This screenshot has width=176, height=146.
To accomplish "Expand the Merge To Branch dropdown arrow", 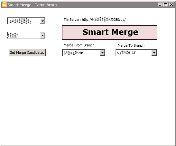I will click(154, 53).
